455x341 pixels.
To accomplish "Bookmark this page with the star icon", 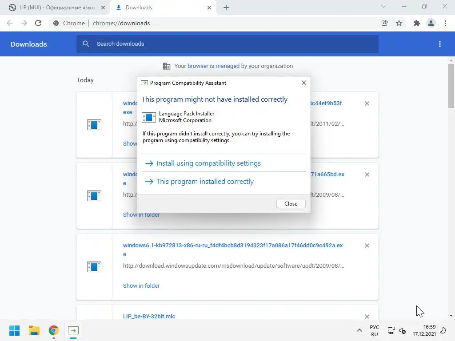I will click(399, 23).
